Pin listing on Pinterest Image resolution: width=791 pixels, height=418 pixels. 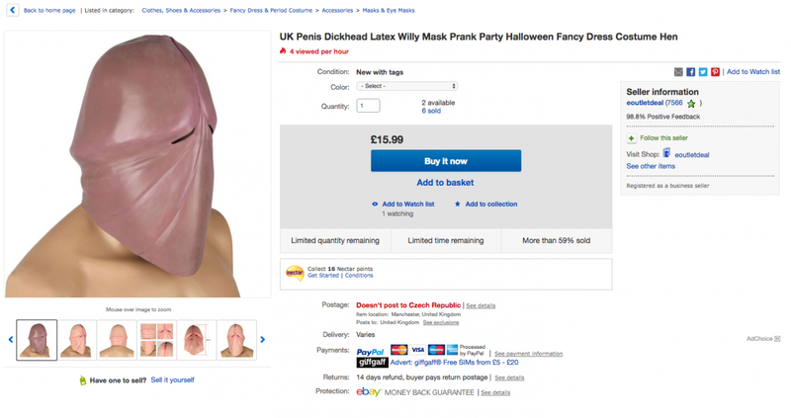click(715, 72)
